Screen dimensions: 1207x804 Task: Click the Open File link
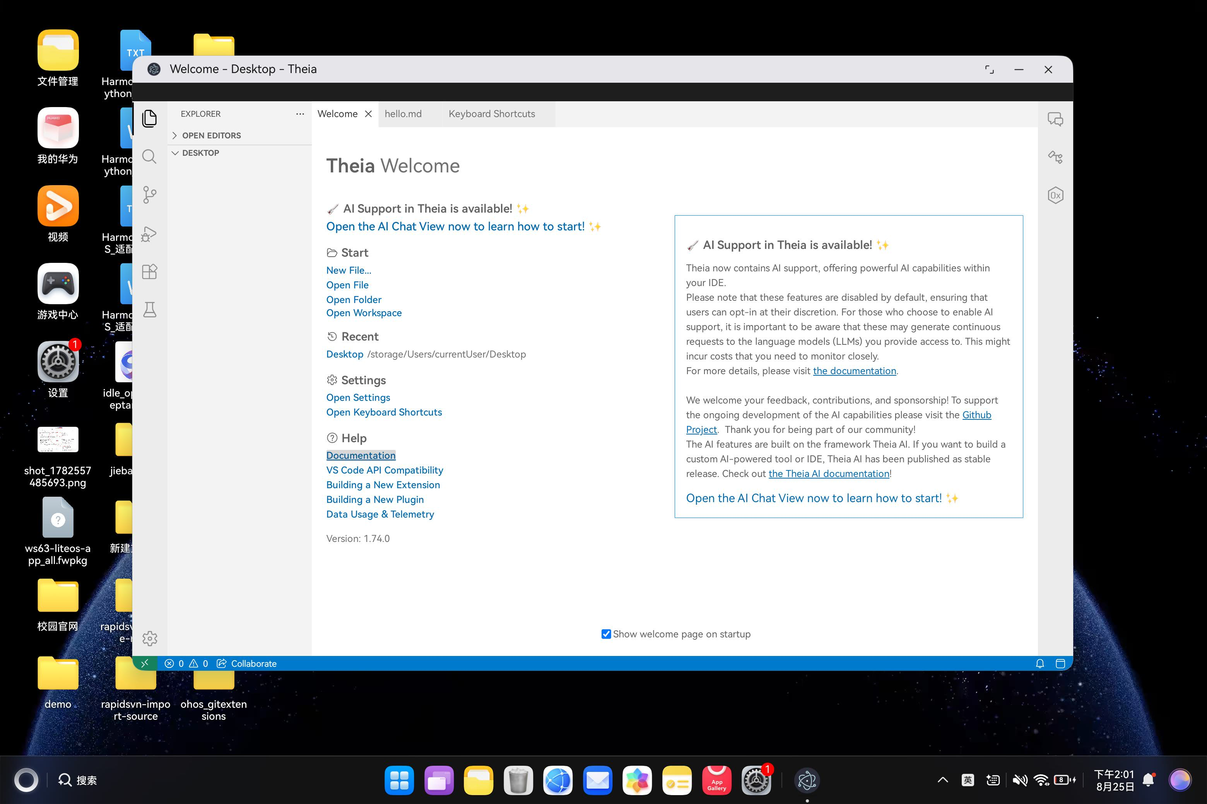(x=347, y=285)
